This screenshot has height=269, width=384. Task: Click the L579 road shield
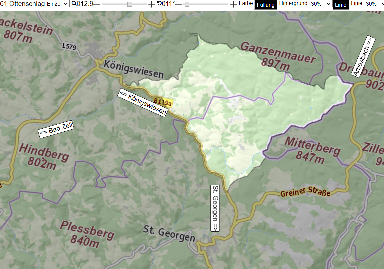pos(69,46)
